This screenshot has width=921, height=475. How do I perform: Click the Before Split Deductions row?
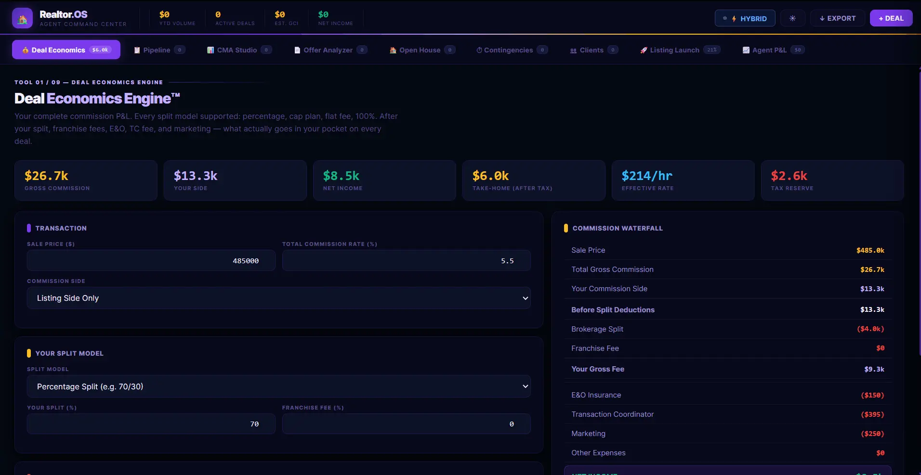click(728, 309)
